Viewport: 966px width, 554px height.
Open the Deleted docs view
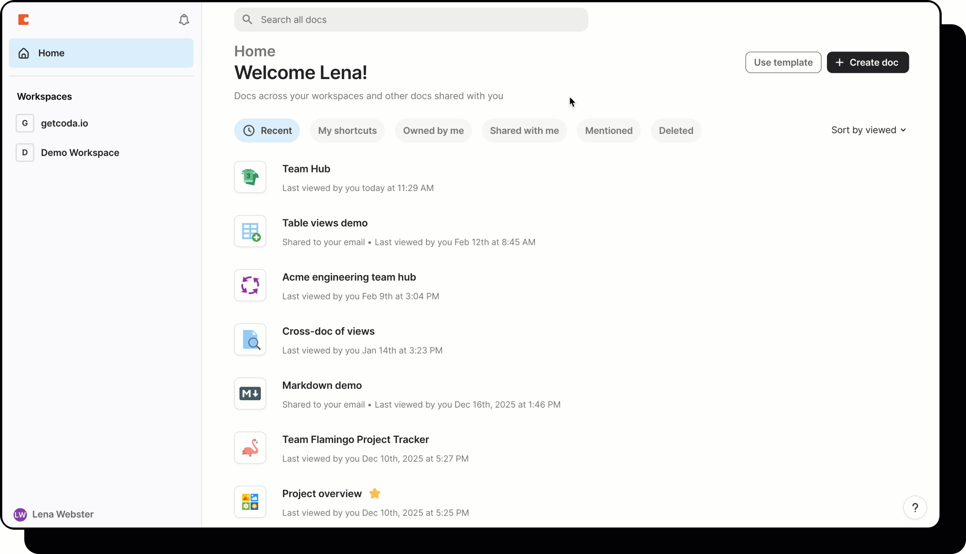click(x=676, y=131)
